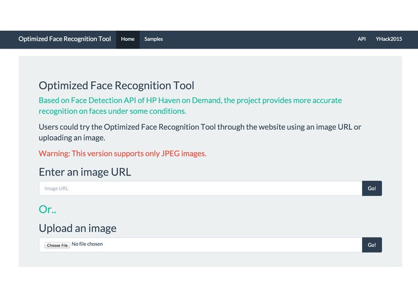Submit image URL with Go! button
Image resolution: width=418 pixels, height=297 pixels.
click(x=372, y=188)
